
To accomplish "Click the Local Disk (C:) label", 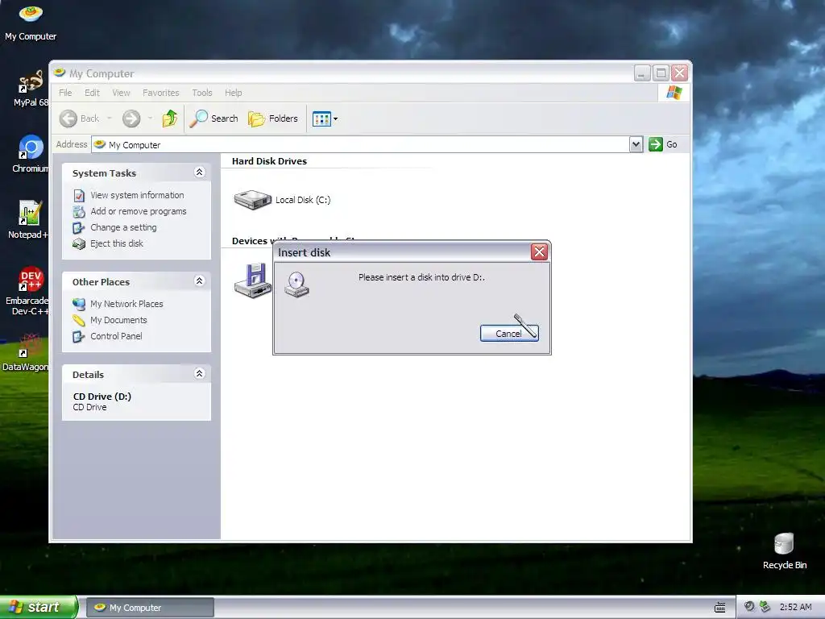I will (303, 200).
